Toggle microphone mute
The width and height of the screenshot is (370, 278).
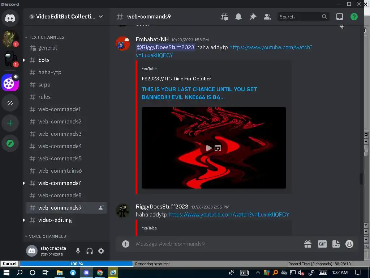78,251
